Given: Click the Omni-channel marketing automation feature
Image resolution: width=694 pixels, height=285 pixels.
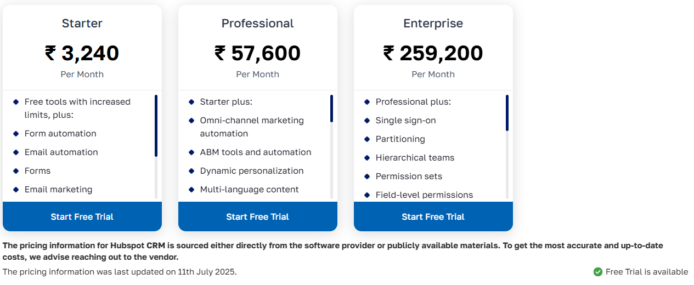Looking at the screenshot, I should (x=251, y=127).
